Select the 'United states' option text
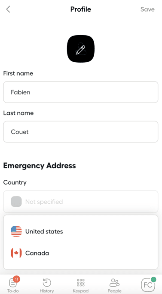Image resolution: width=162 pixels, height=294 pixels. click(x=44, y=232)
